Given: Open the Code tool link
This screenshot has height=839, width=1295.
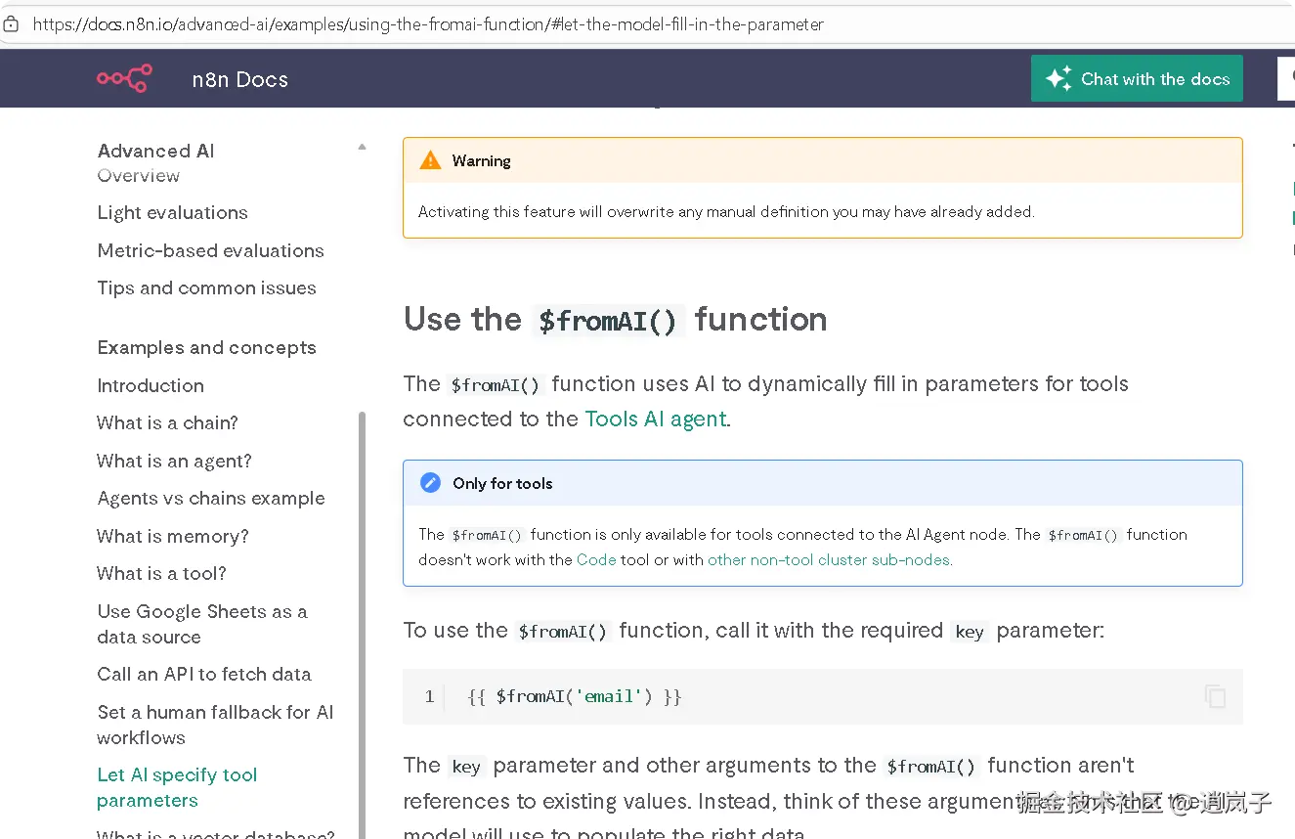Looking at the screenshot, I should point(596,560).
